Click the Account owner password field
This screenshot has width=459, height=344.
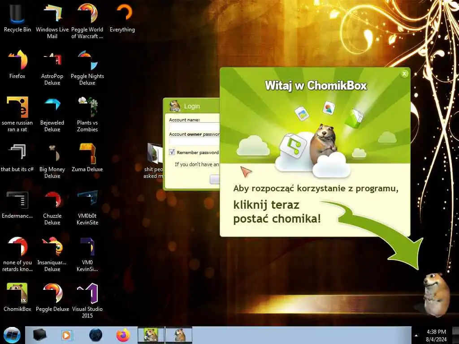[194, 141]
